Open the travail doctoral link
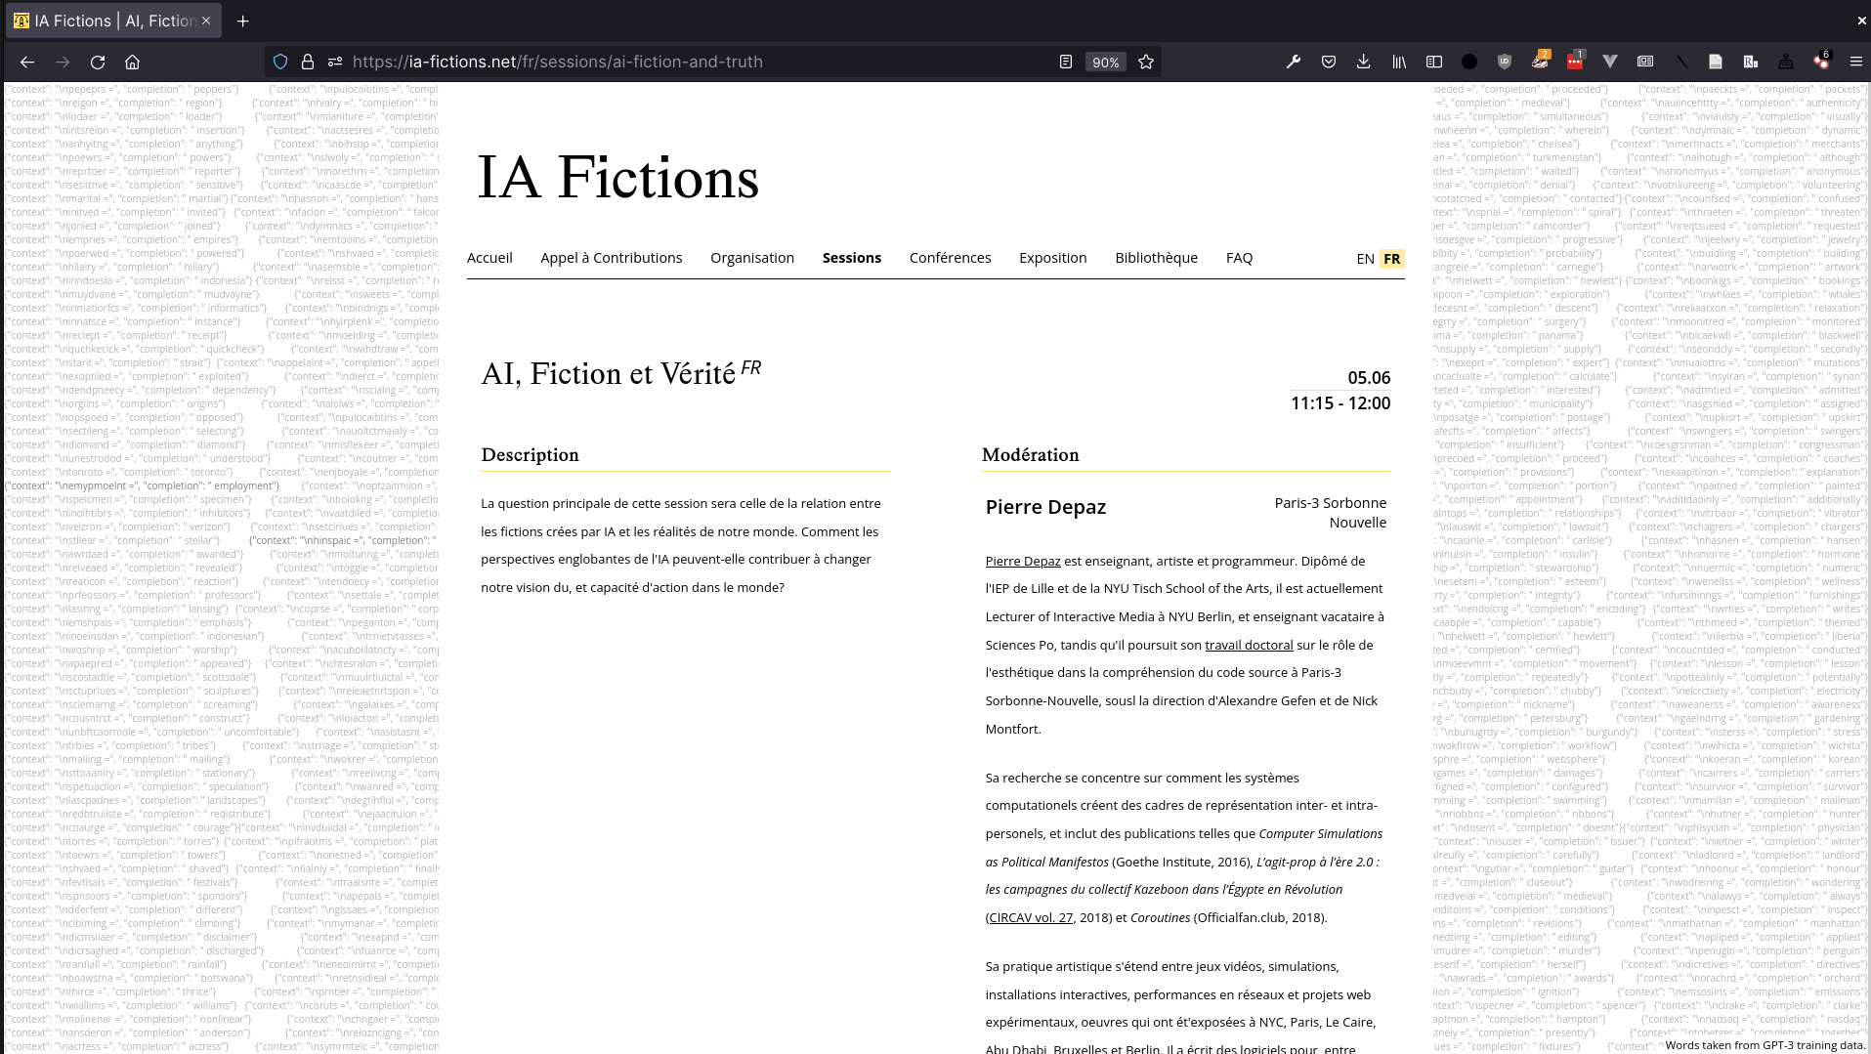The image size is (1871, 1054). click(x=1249, y=645)
